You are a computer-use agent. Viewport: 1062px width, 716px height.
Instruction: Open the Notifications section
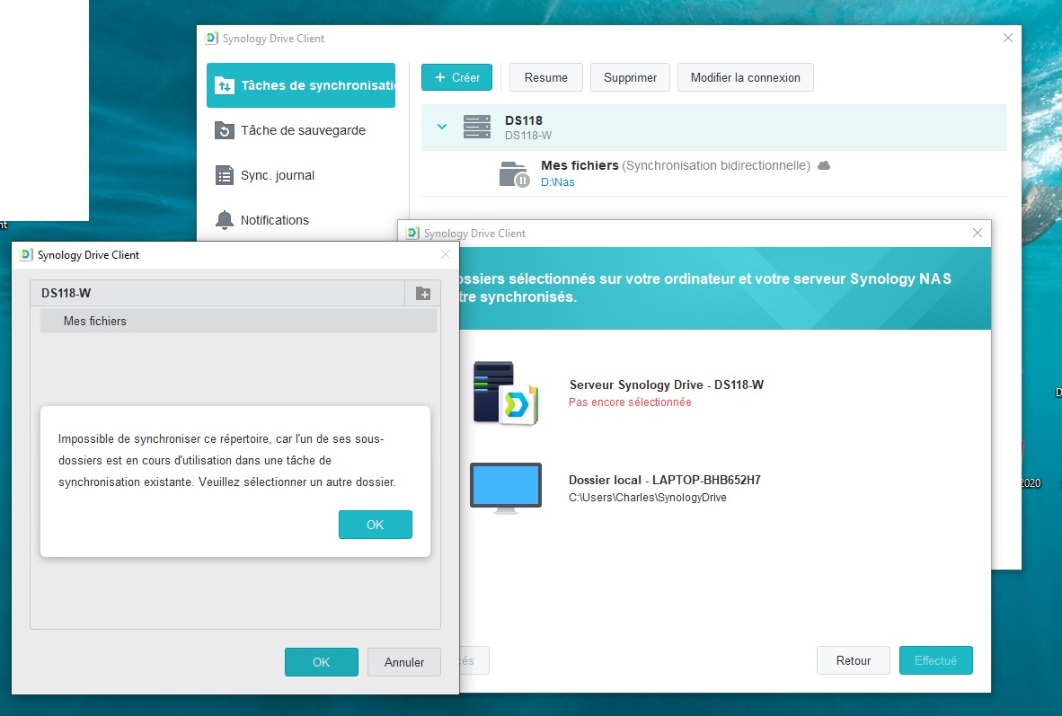(x=301, y=220)
